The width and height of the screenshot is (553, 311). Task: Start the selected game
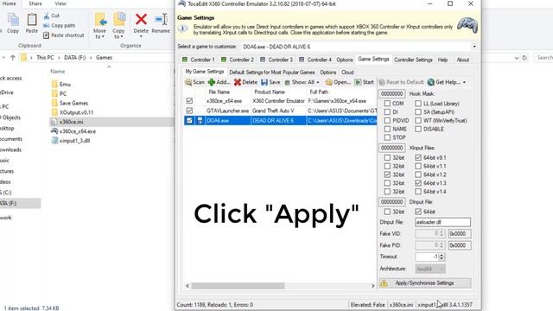pyautogui.click(x=364, y=82)
